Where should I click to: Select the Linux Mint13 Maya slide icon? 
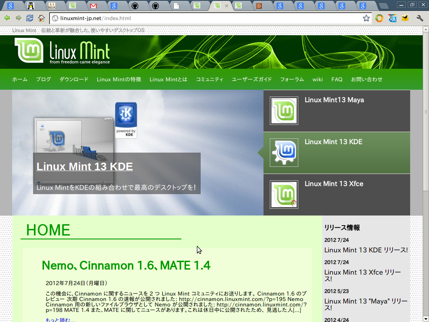coord(284,111)
